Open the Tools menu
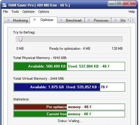139x125 pixels. [15, 12]
